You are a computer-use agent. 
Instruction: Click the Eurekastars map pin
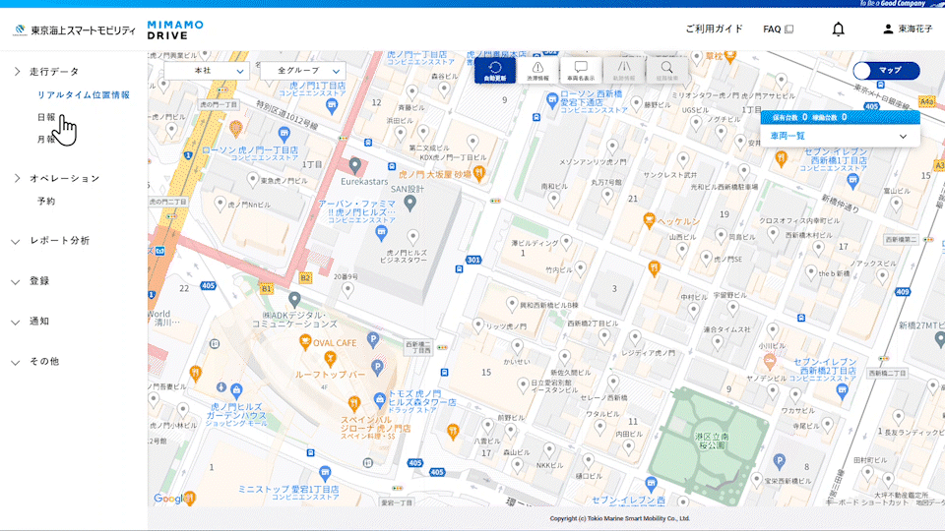click(355, 165)
